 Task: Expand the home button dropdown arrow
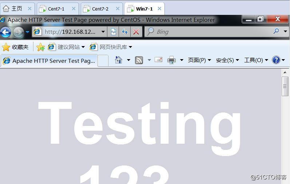tap(128, 60)
